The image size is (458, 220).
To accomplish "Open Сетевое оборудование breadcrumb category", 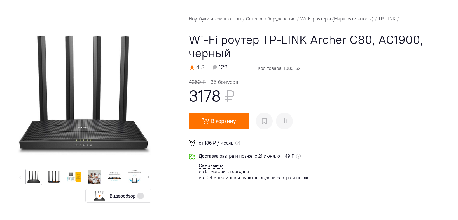I will coord(270,19).
